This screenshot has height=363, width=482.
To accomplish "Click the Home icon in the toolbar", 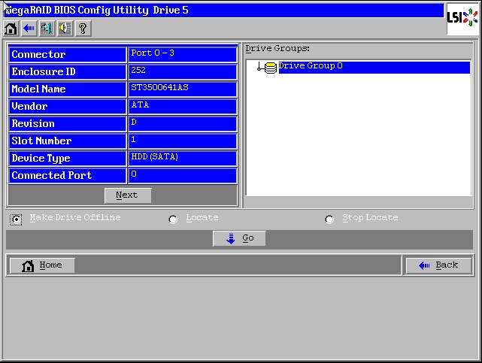I will 11,29.
